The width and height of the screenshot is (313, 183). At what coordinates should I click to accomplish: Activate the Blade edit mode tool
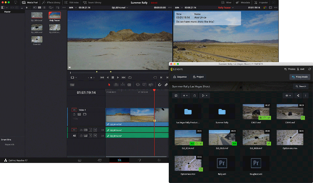[x=129, y=85]
